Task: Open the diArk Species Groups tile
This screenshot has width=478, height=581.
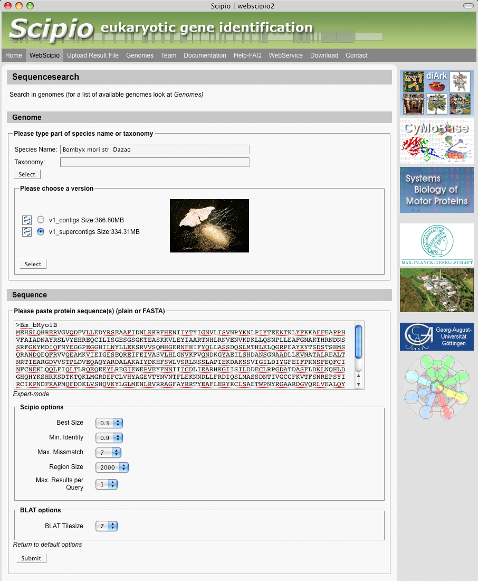Action: point(460,82)
